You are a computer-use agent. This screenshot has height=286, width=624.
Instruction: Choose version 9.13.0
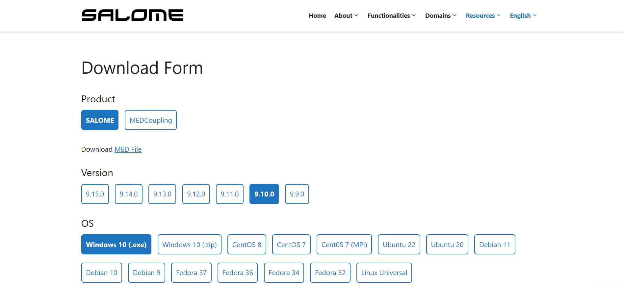click(x=162, y=194)
